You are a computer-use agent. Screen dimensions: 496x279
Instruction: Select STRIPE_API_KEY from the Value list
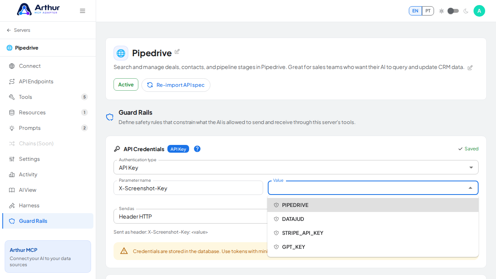373,233
